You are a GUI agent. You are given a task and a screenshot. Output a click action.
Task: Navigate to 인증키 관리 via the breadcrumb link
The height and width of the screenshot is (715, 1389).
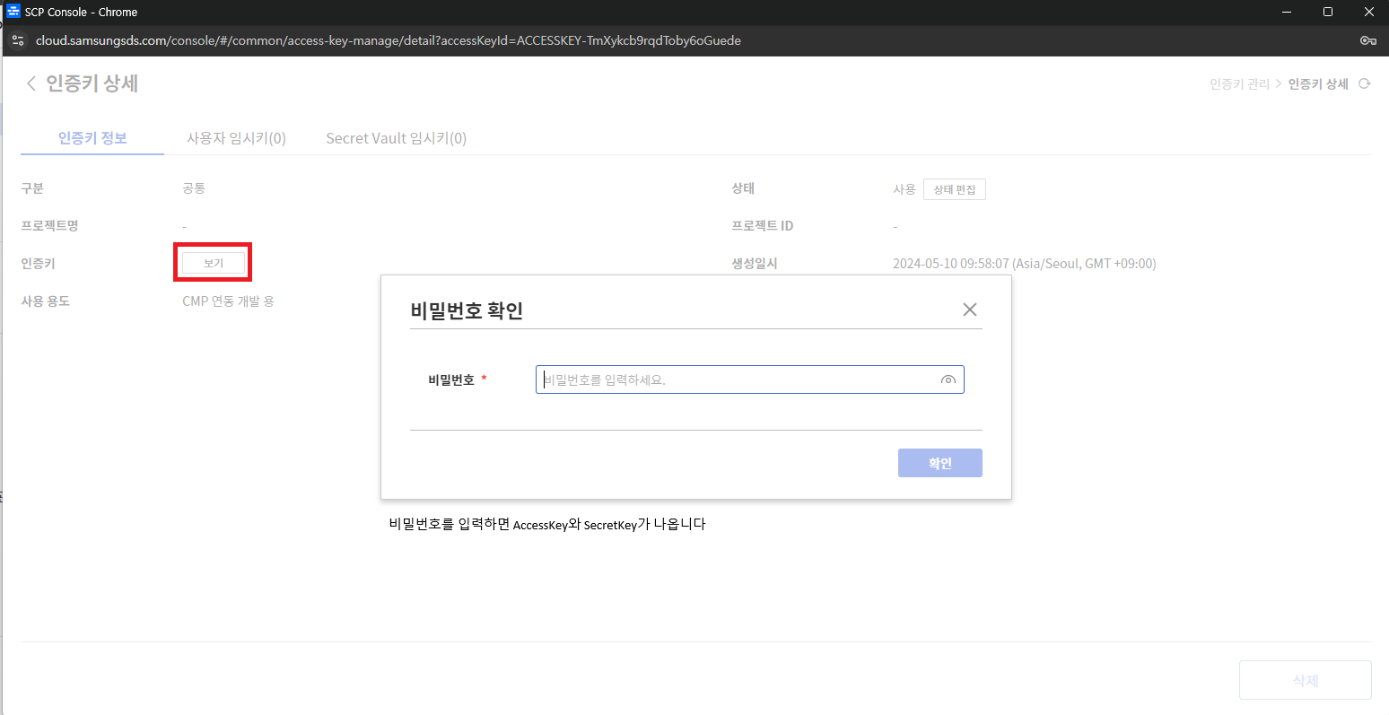point(1238,83)
